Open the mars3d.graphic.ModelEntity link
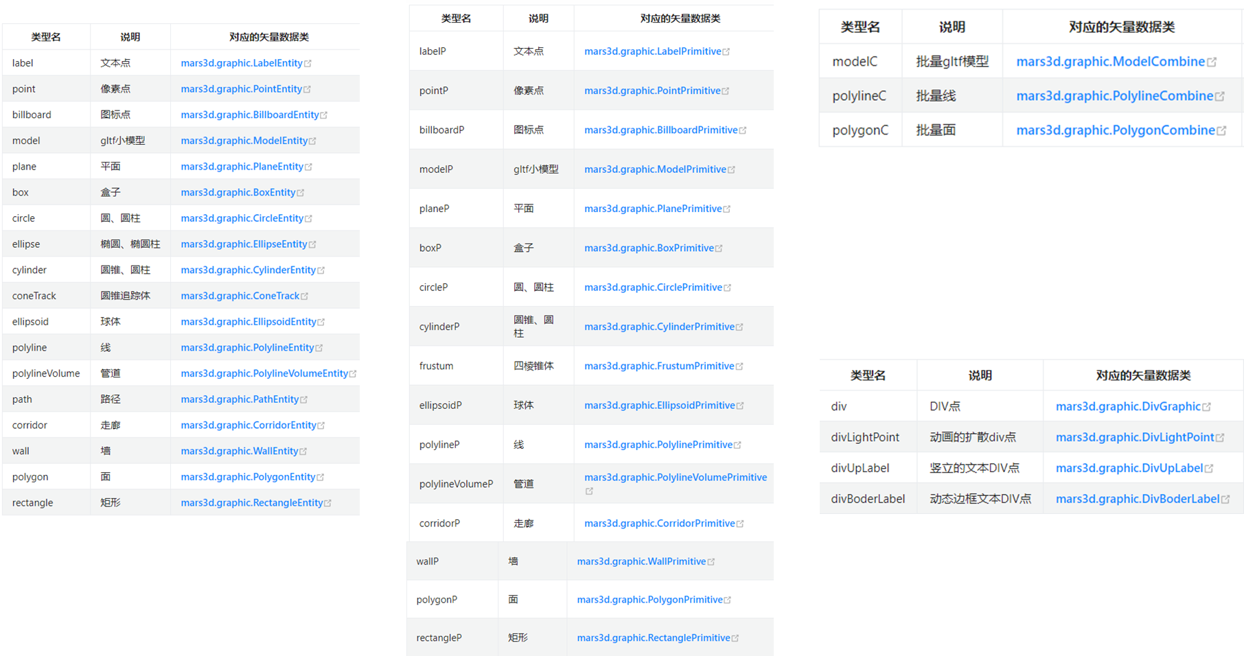The width and height of the screenshot is (1244, 656). pos(244,141)
